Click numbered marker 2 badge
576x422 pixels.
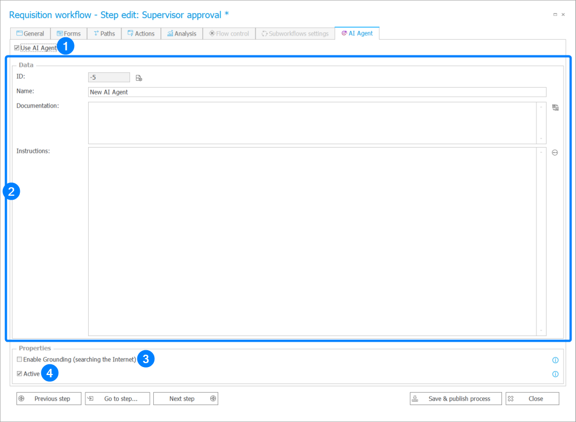tap(11, 191)
